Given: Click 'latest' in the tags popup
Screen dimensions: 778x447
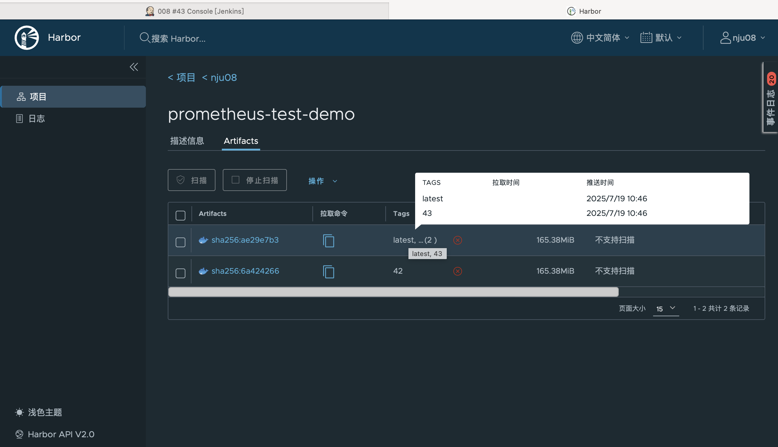Looking at the screenshot, I should (432, 199).
